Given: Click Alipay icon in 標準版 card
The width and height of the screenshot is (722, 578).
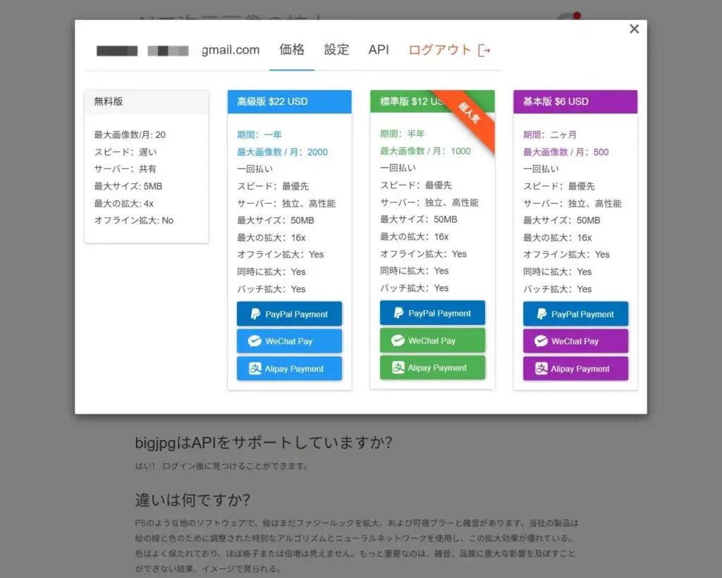Looking at the screenshot, I should tap(398, 368).
